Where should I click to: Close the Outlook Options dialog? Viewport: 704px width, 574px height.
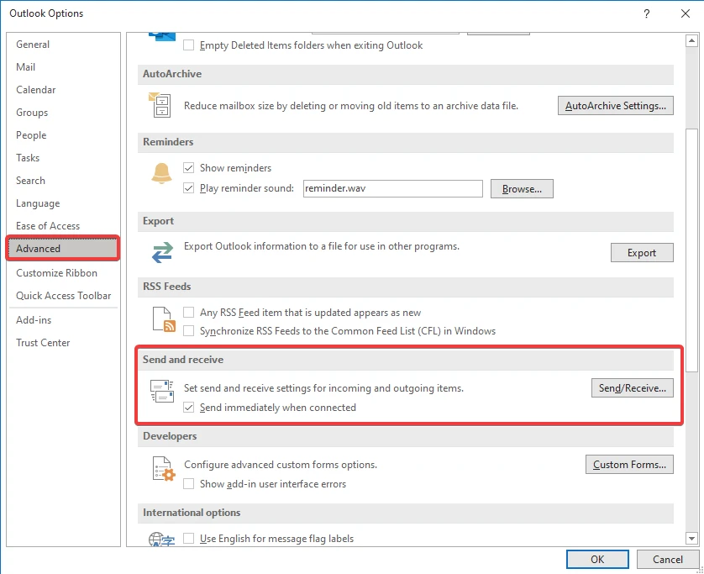[686, 13]
